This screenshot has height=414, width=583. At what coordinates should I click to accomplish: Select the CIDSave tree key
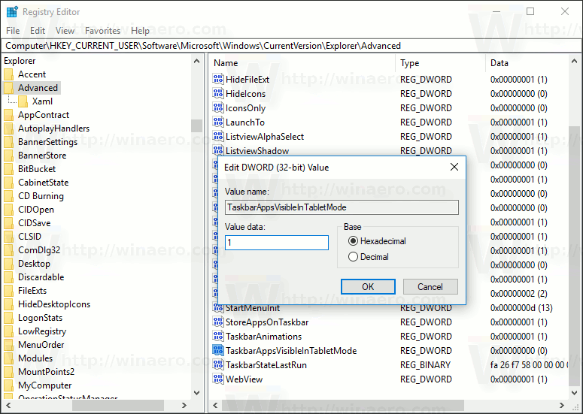coord(34,223)
